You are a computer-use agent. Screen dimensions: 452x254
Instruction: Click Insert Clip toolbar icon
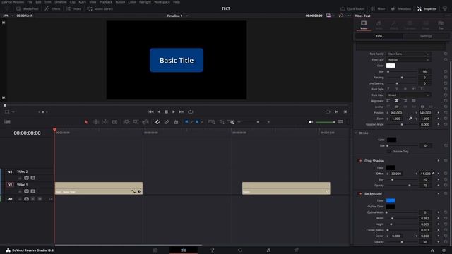click(x=126, y=122)
